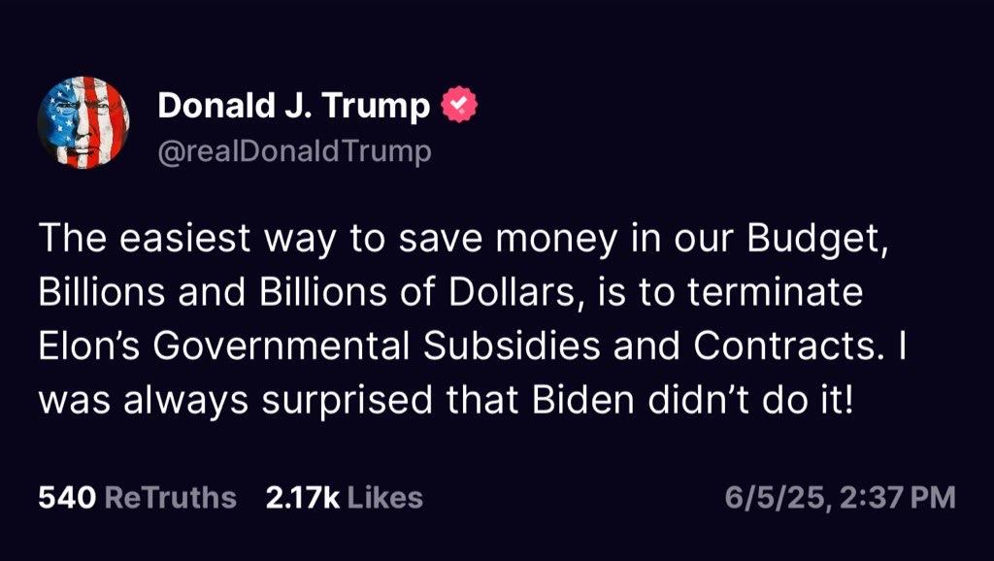Open the 6/5/25, 2:37 PM timestamp
This screenshot has height=561, width=994.
pyautogui.click(x=841, y=497)
